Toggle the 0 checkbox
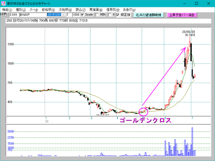215x161 pixels. 110,15
